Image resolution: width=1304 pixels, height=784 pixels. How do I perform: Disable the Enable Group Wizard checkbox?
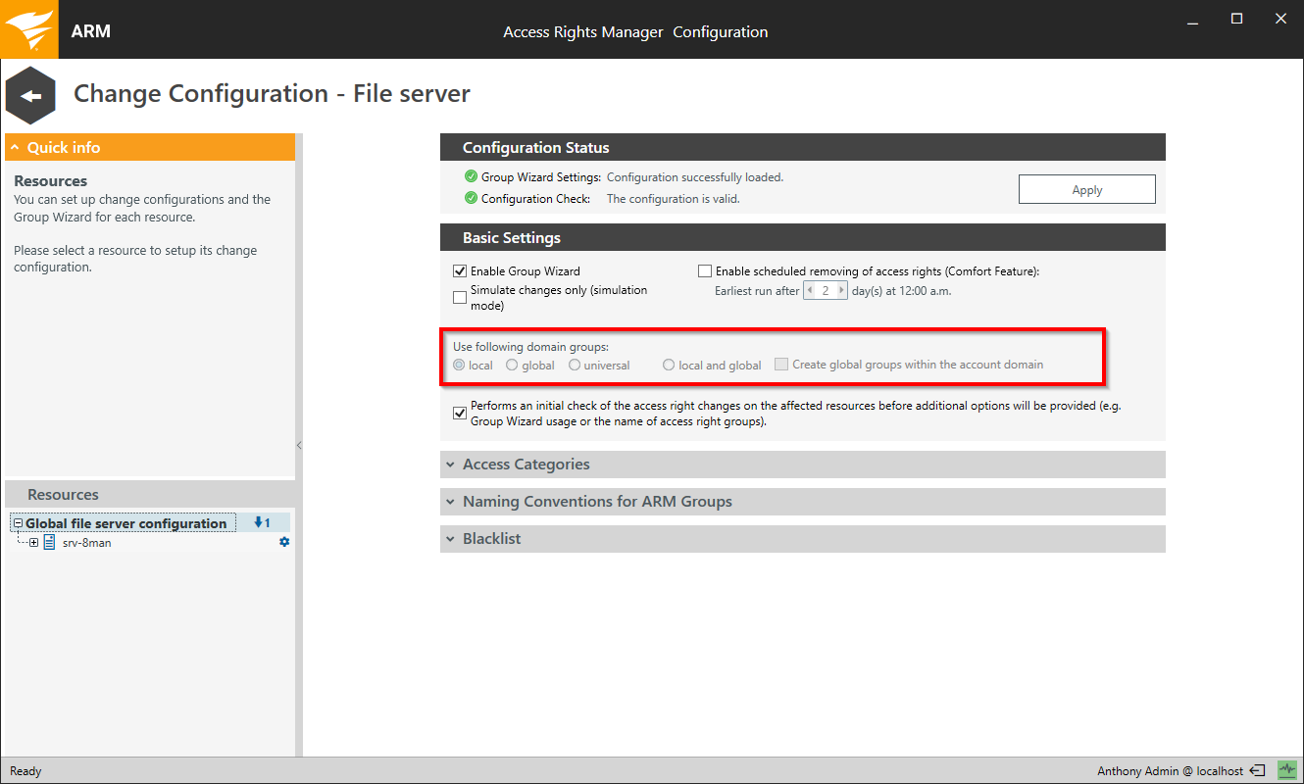click(x=460, y=271)
